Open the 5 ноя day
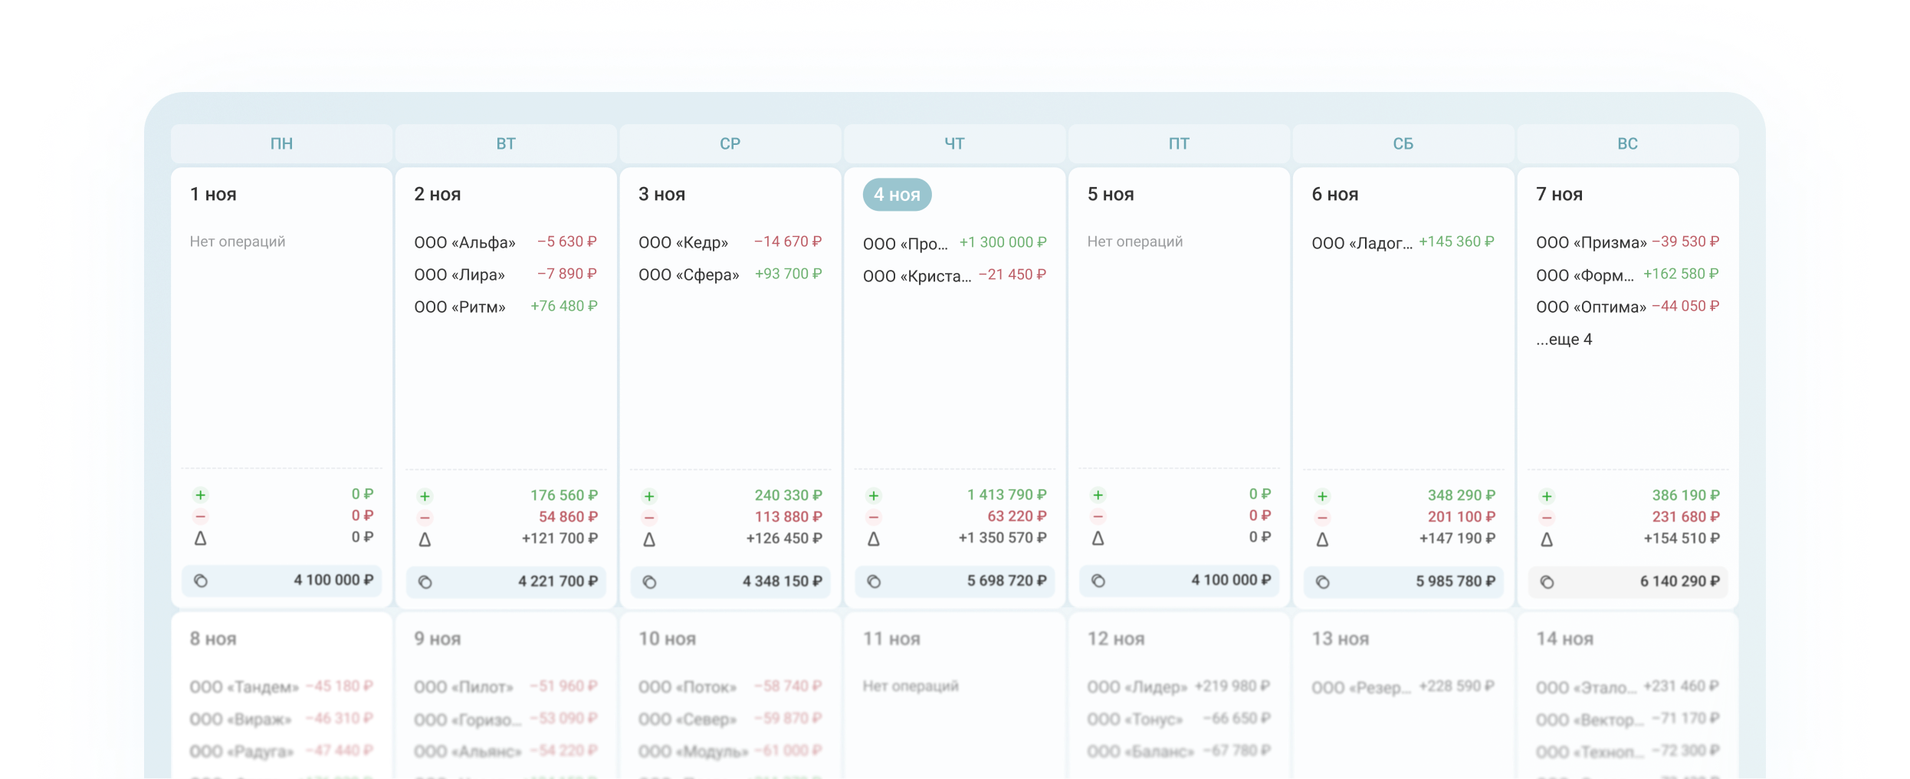The image size is (1910, 779). [1111, 195]
